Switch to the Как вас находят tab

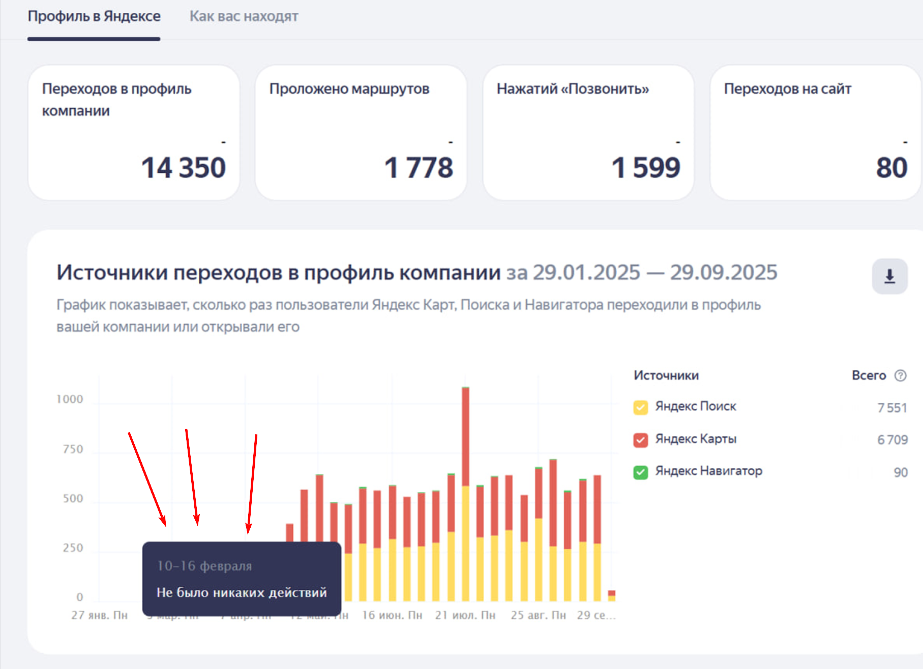[x=244, y=17]
